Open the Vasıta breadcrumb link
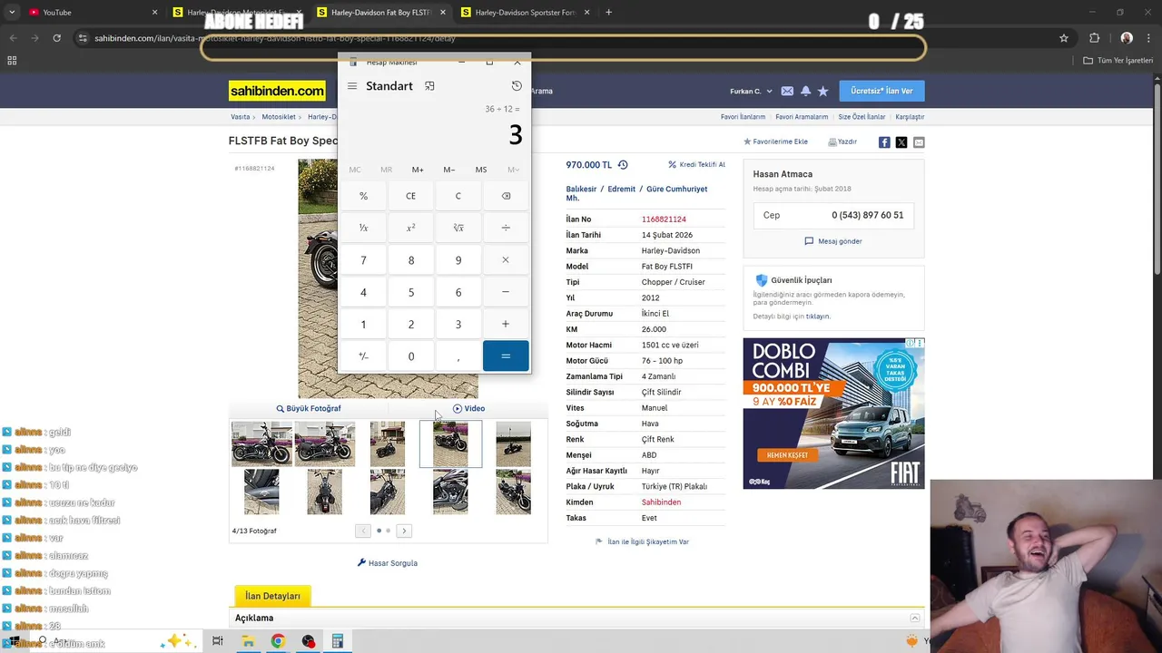 pos(240,117)
